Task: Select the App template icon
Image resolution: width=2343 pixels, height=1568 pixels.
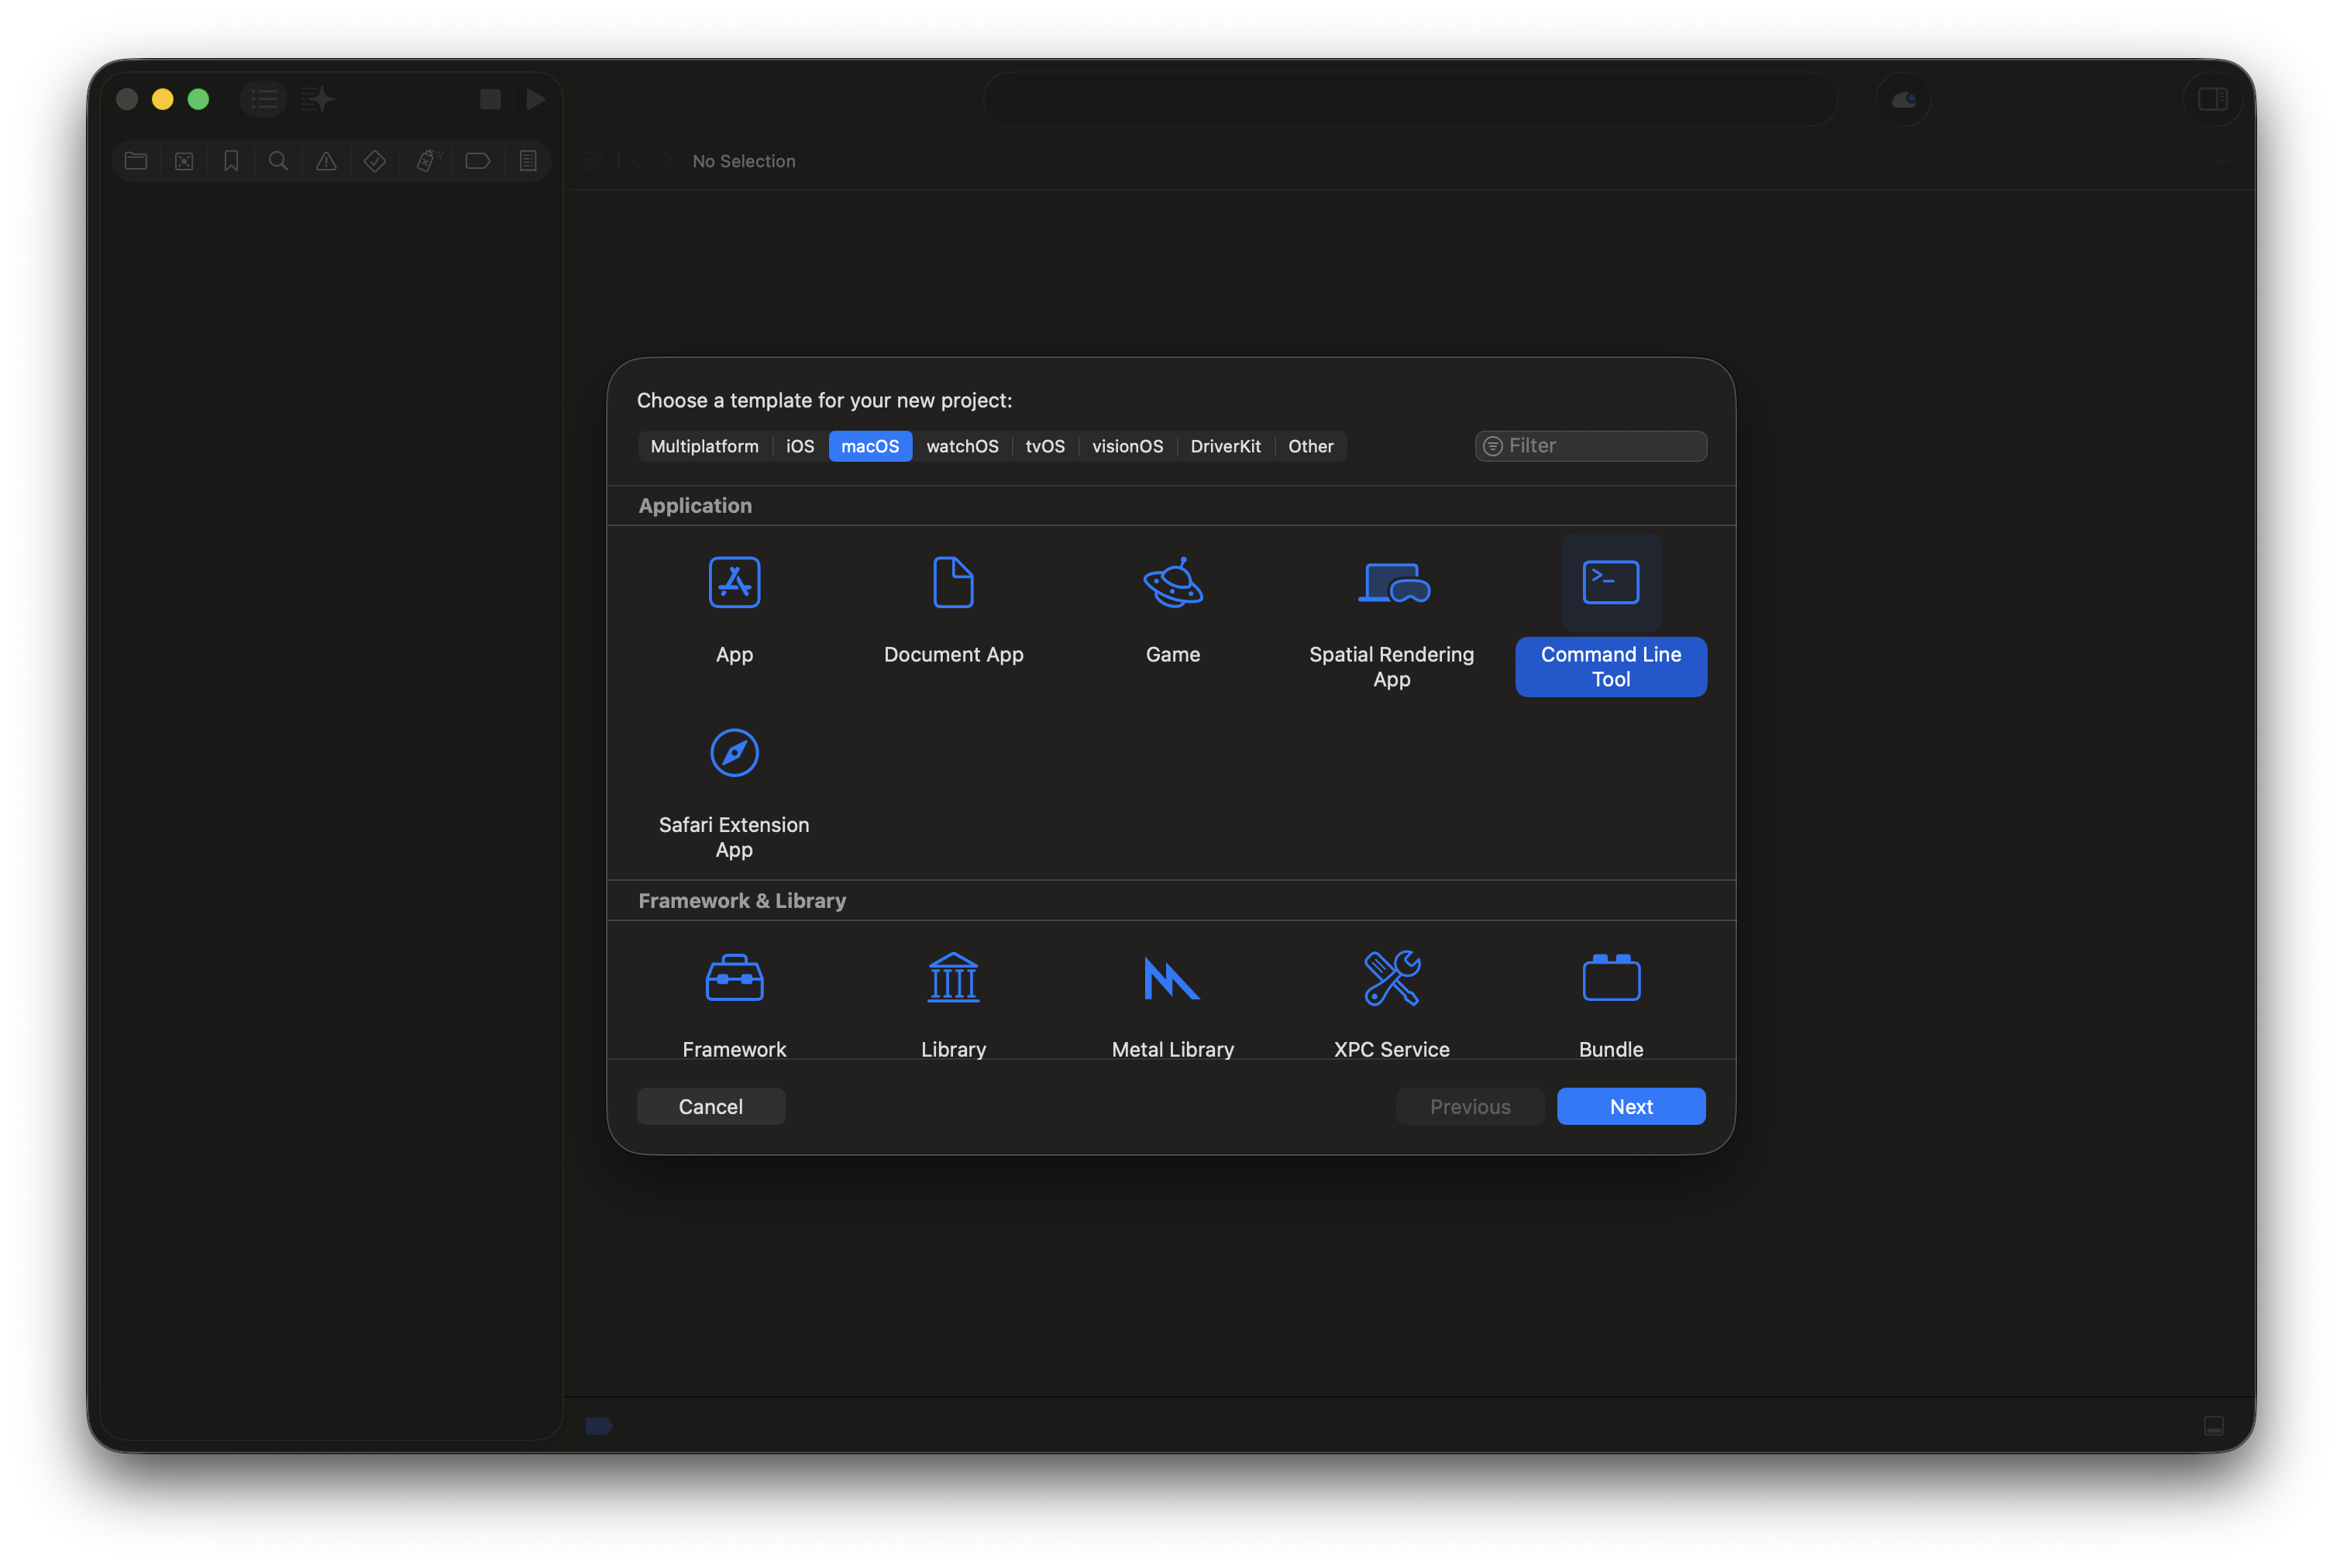Action: (x=734, y=583)
